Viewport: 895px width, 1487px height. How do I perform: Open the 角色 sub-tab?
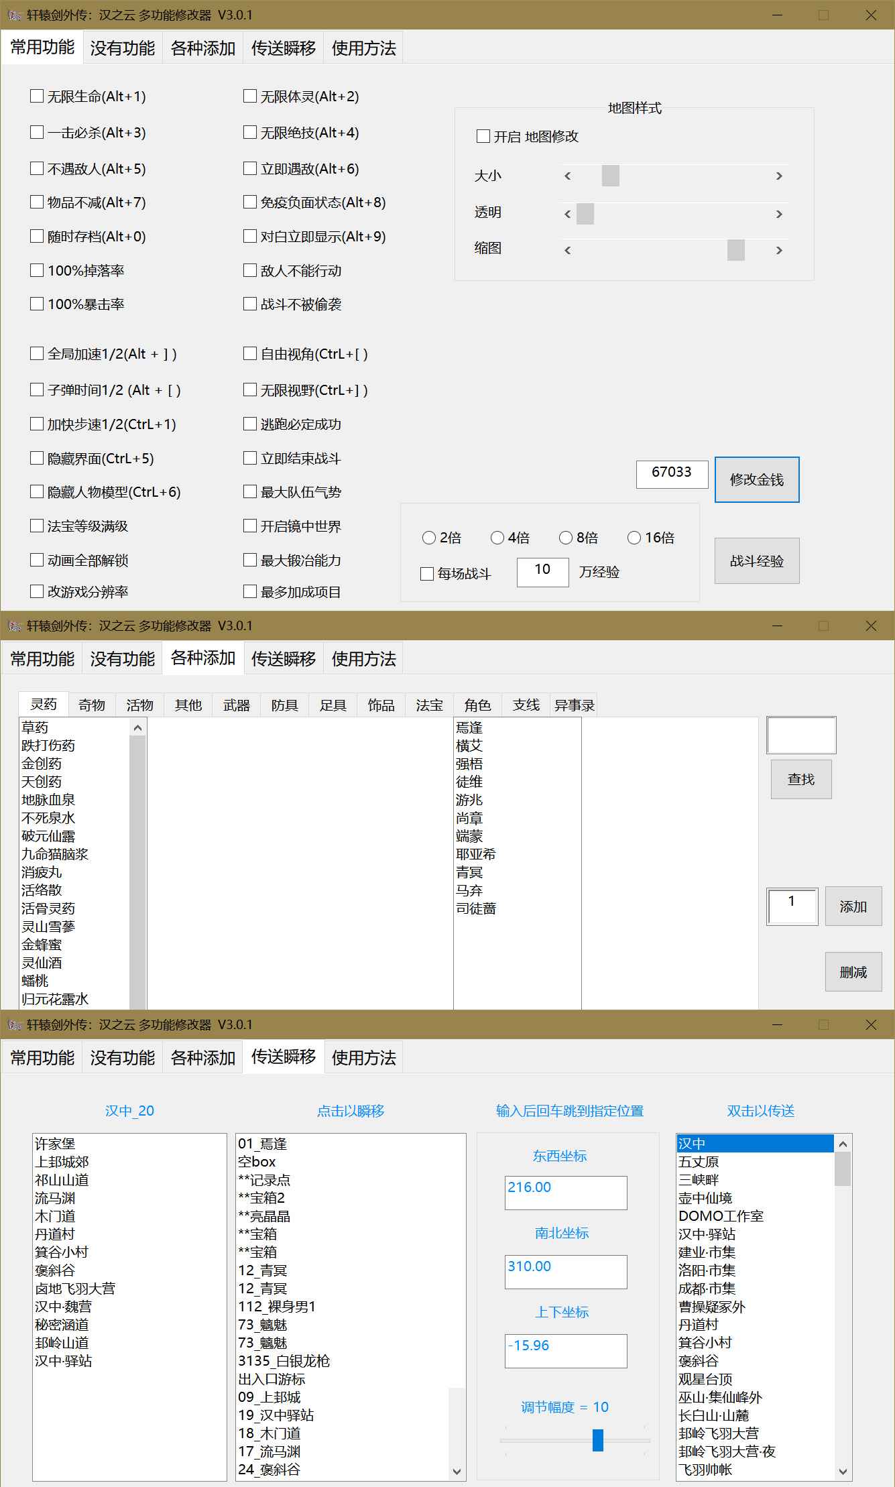(477, 705)
